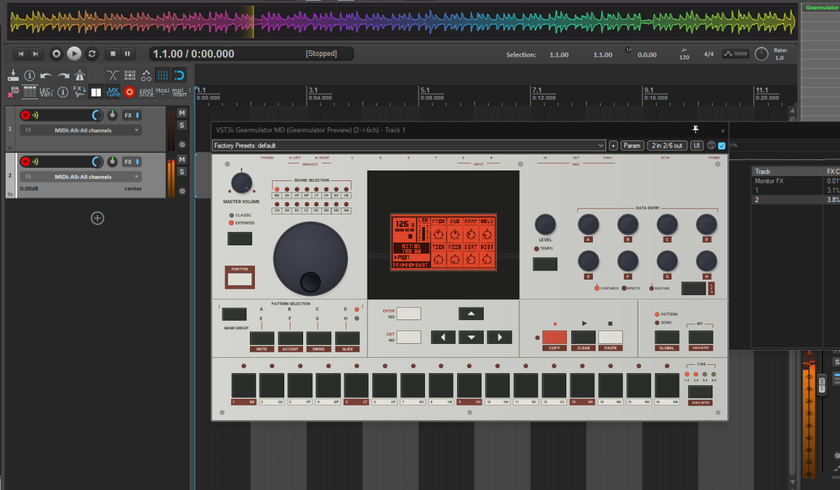The width and height of the screenshot is (840, 490).
Task: Click the plus button beside presets
Action: pyautogui.click(x=613, y=145)
